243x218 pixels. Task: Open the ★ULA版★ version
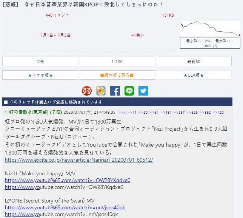point(194,75)
